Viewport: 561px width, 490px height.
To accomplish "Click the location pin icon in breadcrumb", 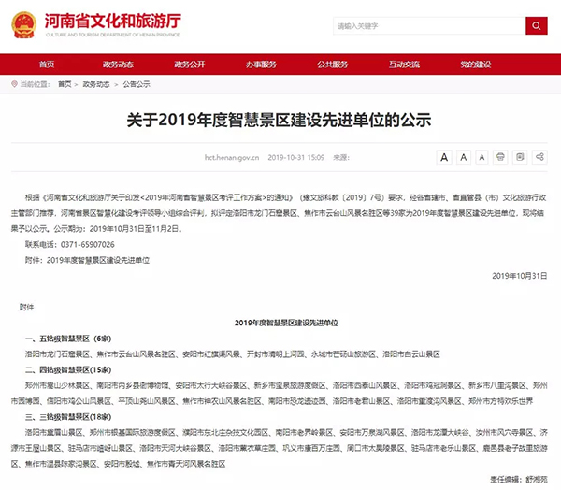I will [x=14, y=84].
